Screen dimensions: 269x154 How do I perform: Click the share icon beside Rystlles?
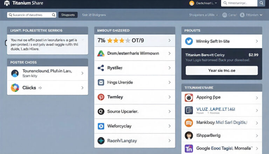(101, 68)
